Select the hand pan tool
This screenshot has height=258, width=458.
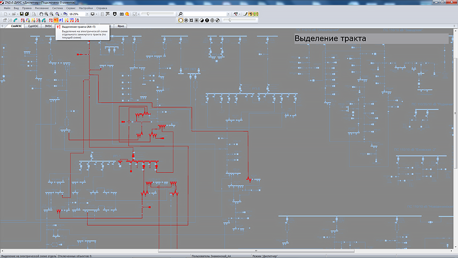point(40,14)
